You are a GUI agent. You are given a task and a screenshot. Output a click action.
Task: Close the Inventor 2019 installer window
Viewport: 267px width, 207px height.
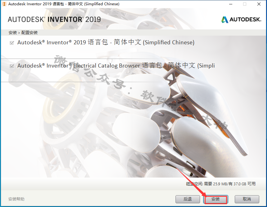point(259,4)
